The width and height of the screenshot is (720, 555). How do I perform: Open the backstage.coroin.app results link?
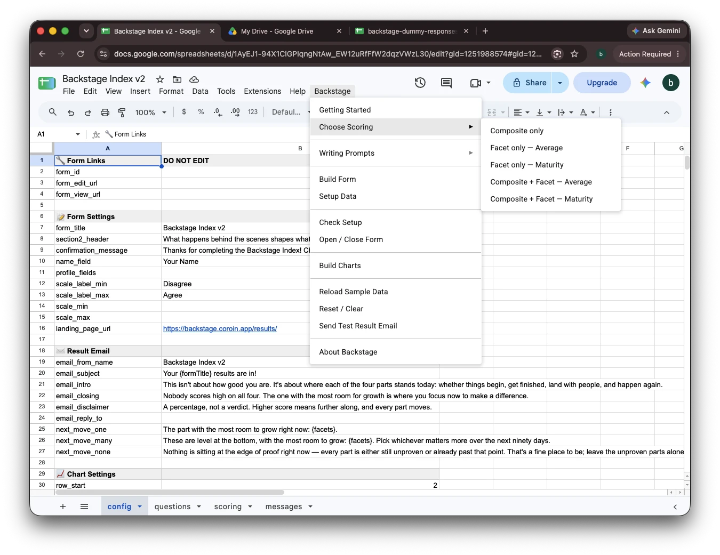click(220, 328)
